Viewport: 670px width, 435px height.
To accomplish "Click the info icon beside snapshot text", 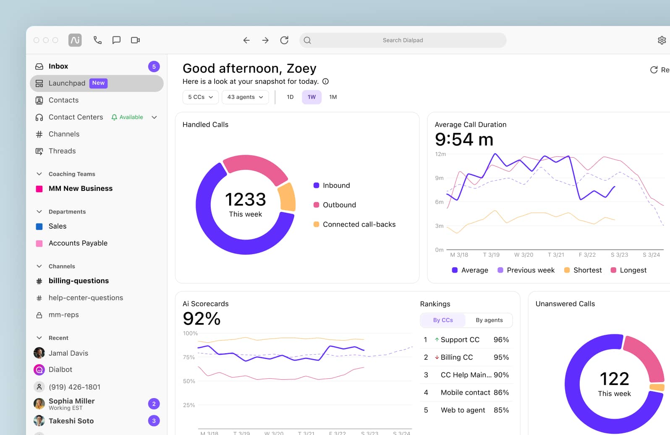I will (x=325, y=81).
